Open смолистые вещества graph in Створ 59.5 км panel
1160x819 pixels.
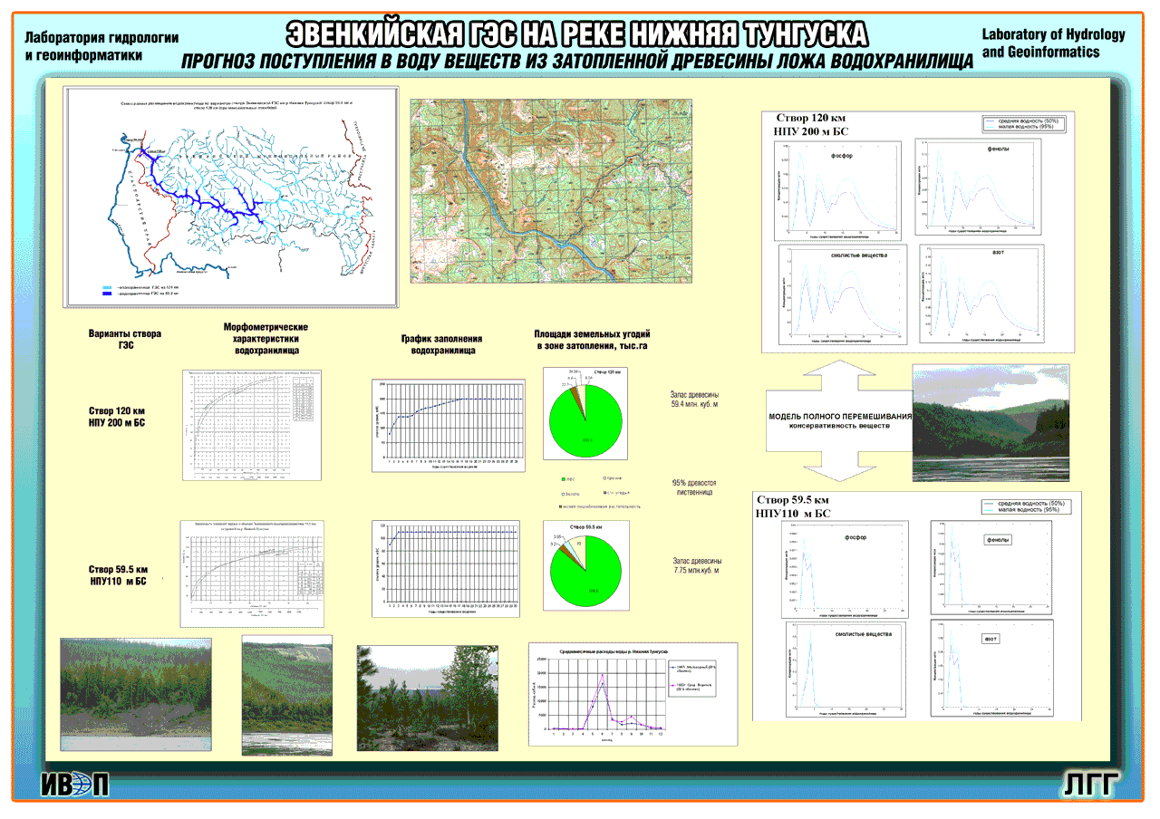[844, 667]
